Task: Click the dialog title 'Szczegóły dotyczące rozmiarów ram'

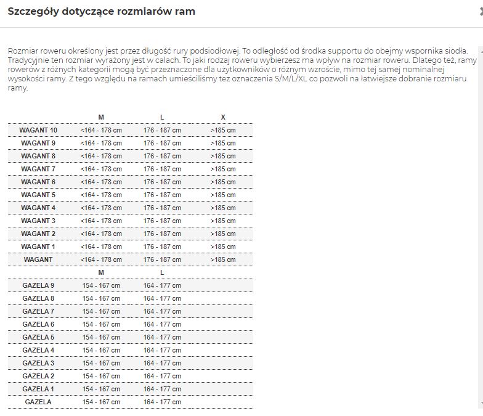Action: click(101, 11)
